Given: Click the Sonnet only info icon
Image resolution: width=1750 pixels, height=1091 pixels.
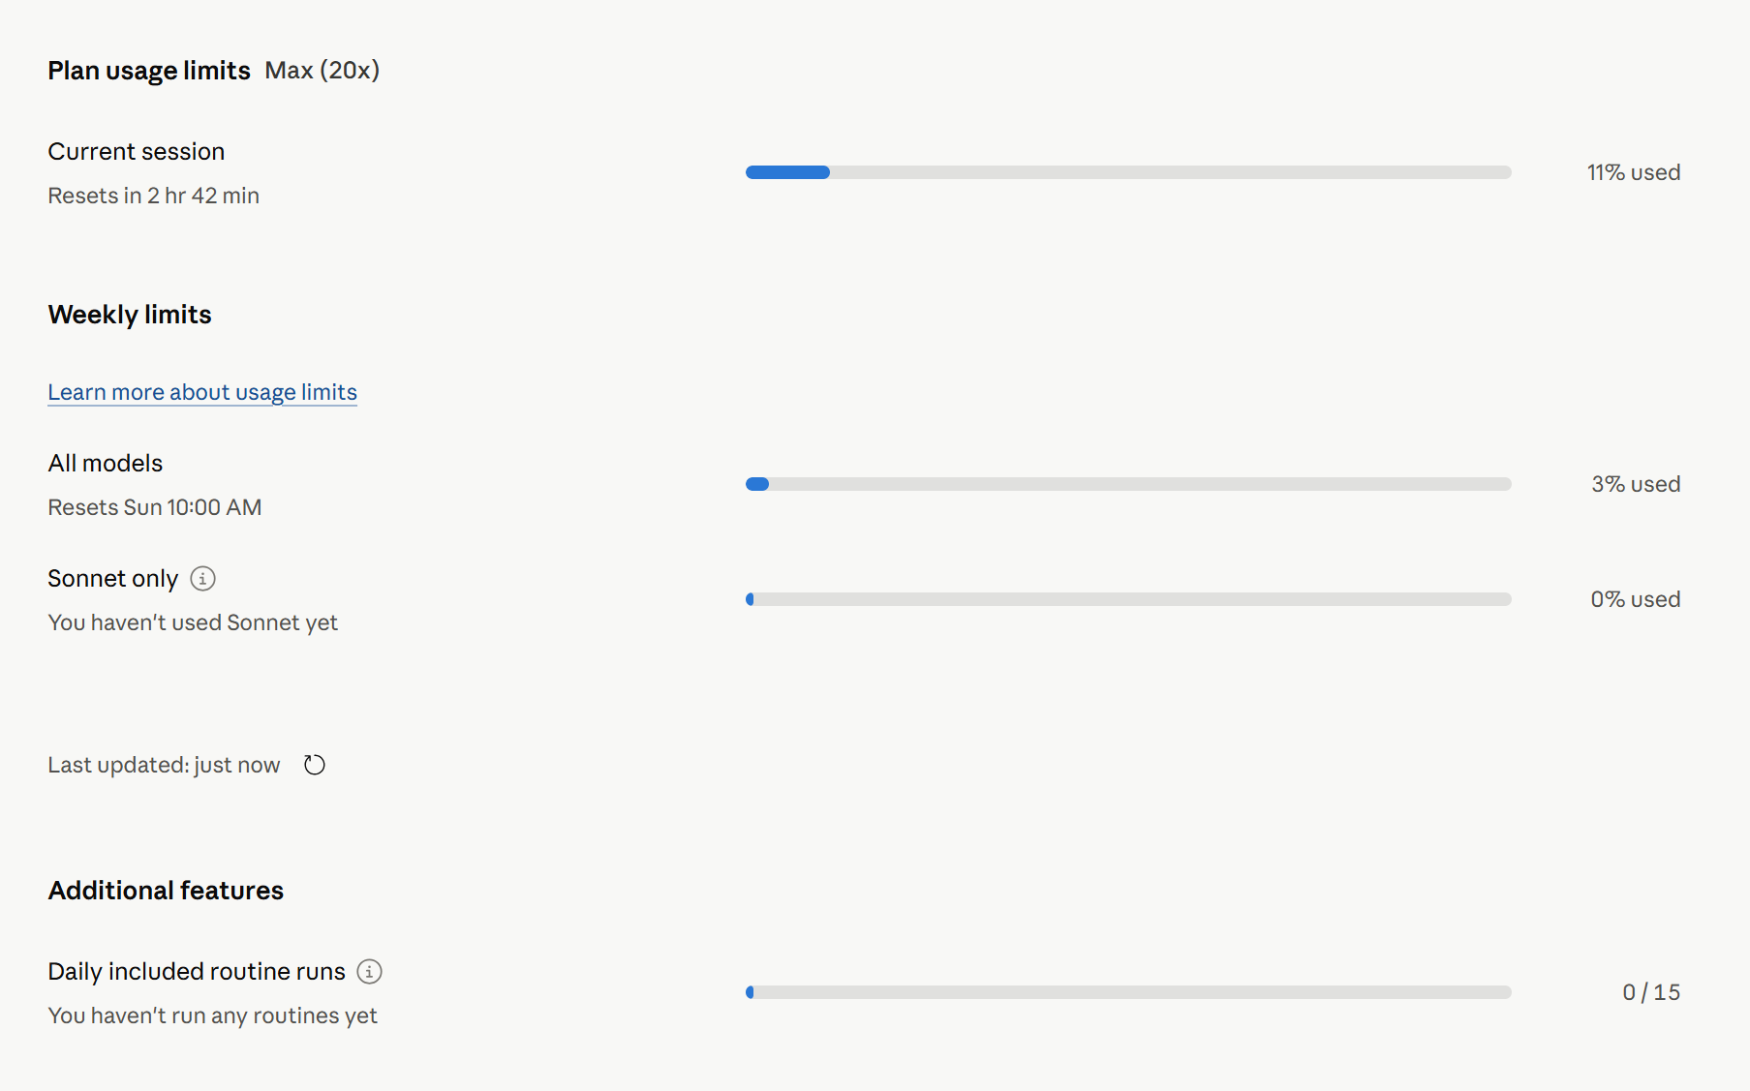Looking at the screenshot, I should pos(202,579).
